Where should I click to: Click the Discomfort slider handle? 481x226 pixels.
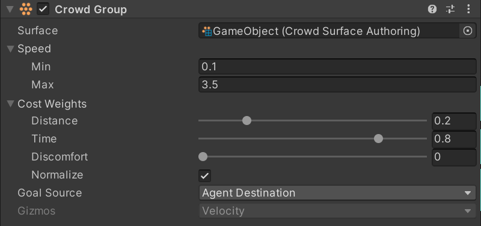pos(203,157)
